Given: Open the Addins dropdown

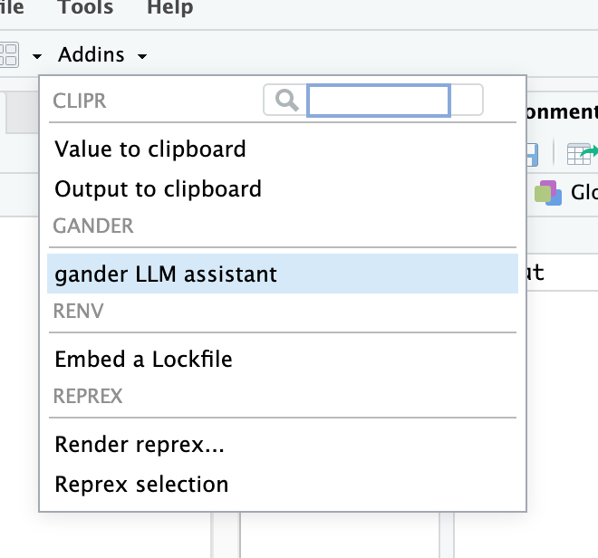Looking at the screenshot, I should (x=102, y=55).
